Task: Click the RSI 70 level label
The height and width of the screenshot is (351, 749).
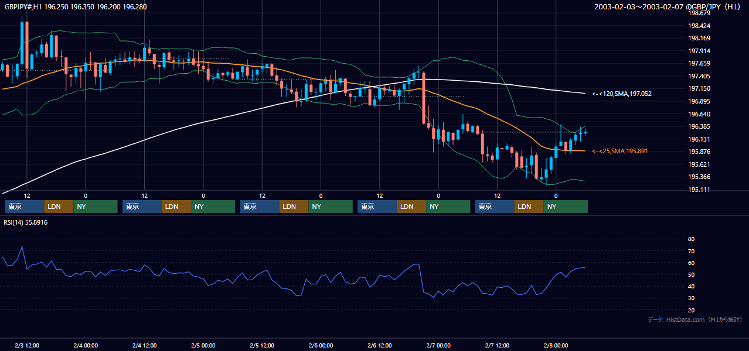Action: 691,251
